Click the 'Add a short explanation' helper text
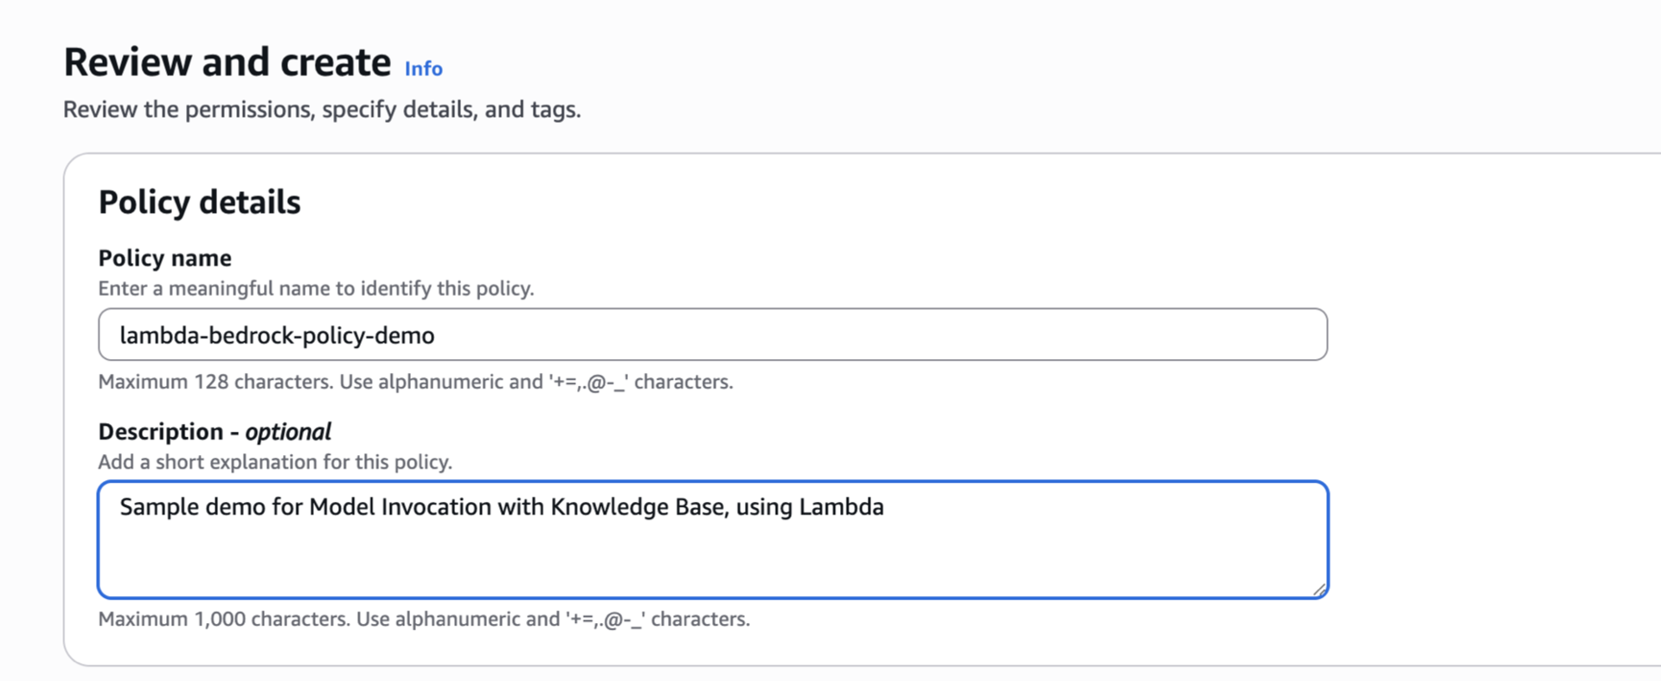The width and height of the screenshot is (1661, 681). coord(275,462)
